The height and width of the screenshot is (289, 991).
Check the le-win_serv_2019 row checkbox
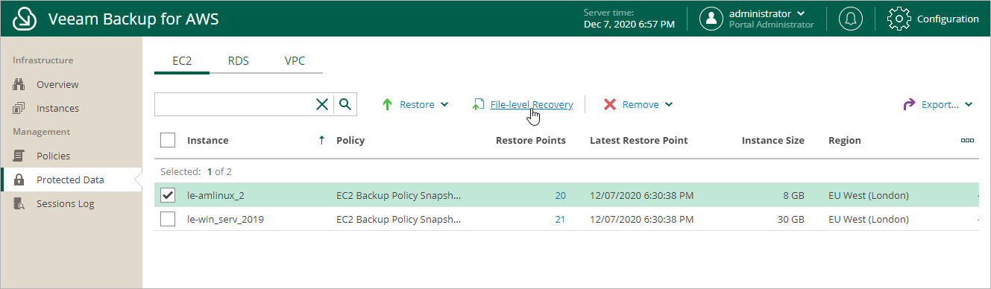point(168,219)
